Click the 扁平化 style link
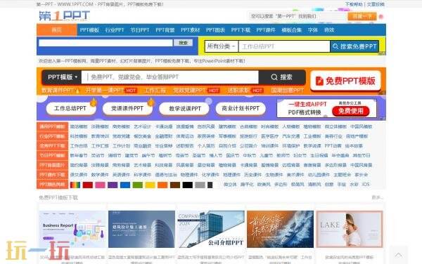 pos(247,185)
